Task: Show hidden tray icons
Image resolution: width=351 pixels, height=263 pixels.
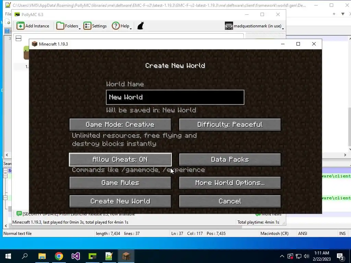Action: (x=282, y=256)
